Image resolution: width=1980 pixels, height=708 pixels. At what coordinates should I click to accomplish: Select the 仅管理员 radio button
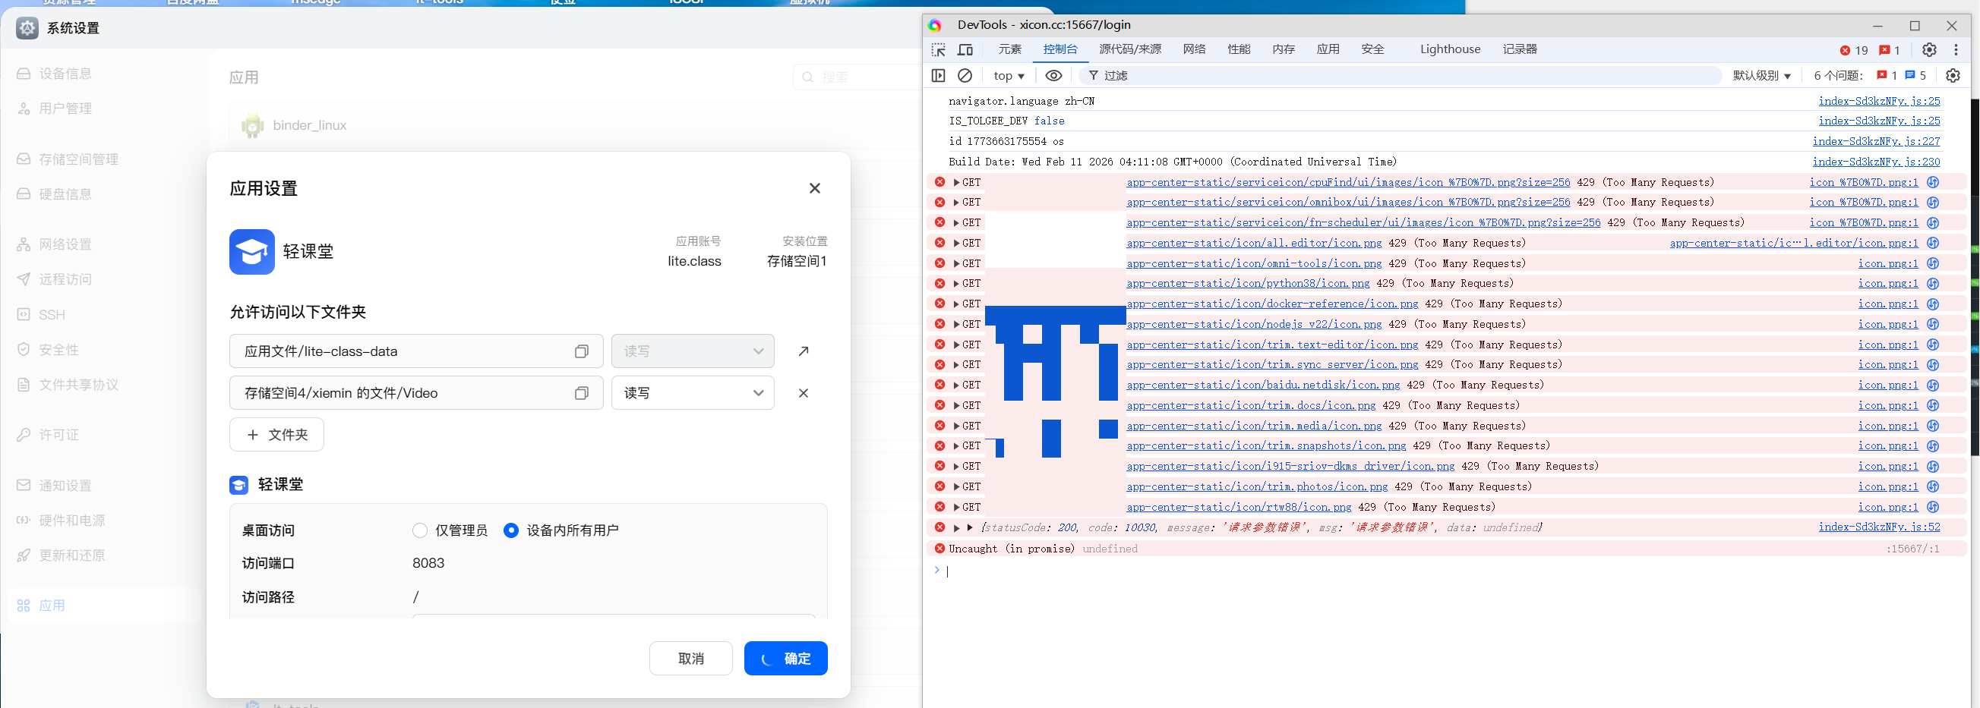[420, 530]
